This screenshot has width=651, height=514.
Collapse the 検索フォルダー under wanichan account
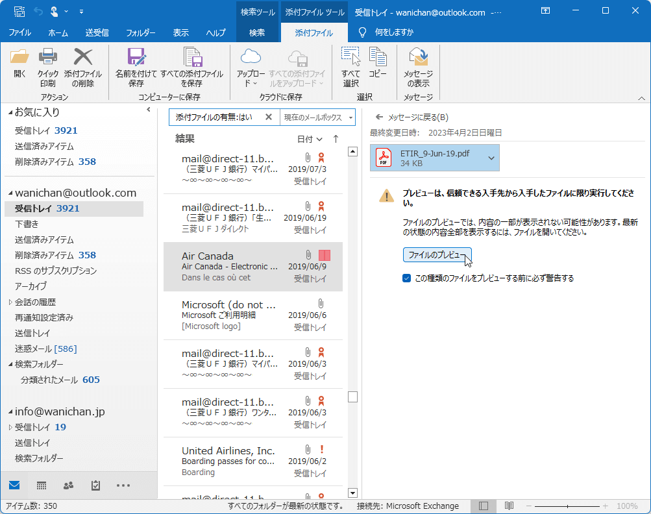tap(10, 365)
